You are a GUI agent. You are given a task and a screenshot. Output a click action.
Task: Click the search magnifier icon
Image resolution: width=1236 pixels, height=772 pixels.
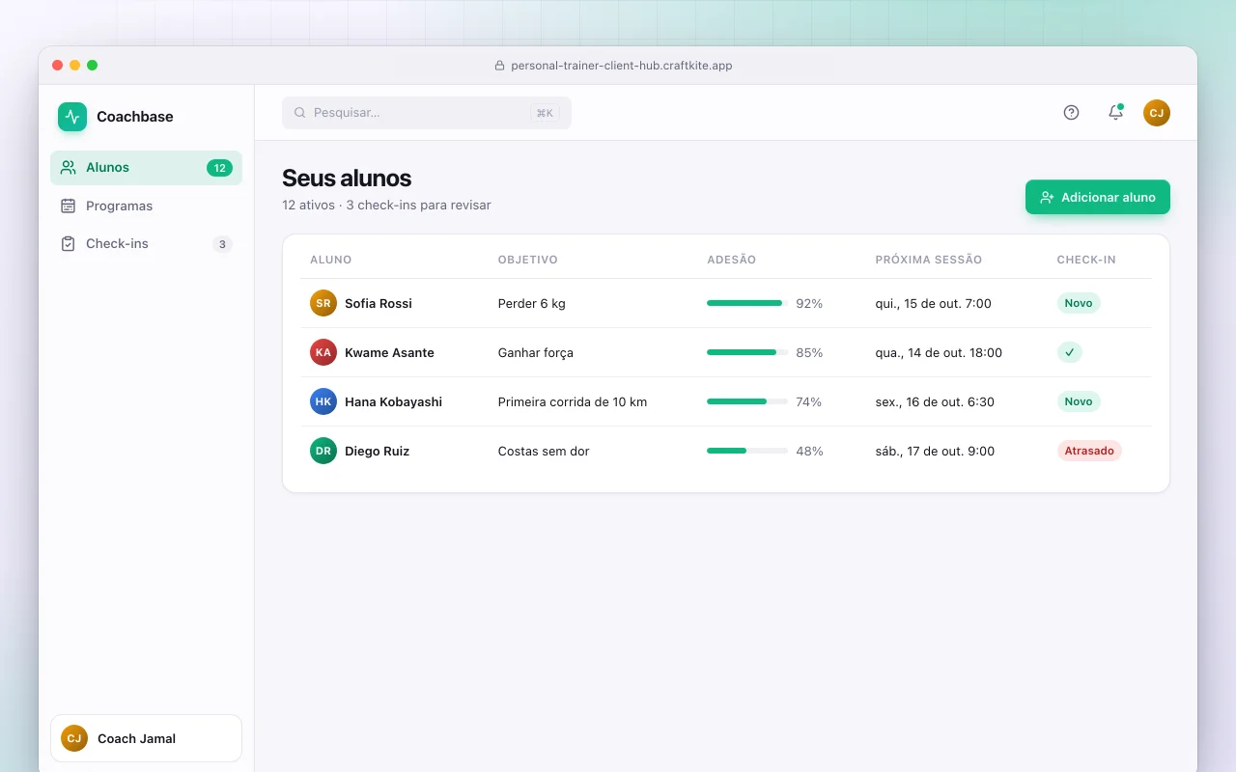(x=299, y=113)
